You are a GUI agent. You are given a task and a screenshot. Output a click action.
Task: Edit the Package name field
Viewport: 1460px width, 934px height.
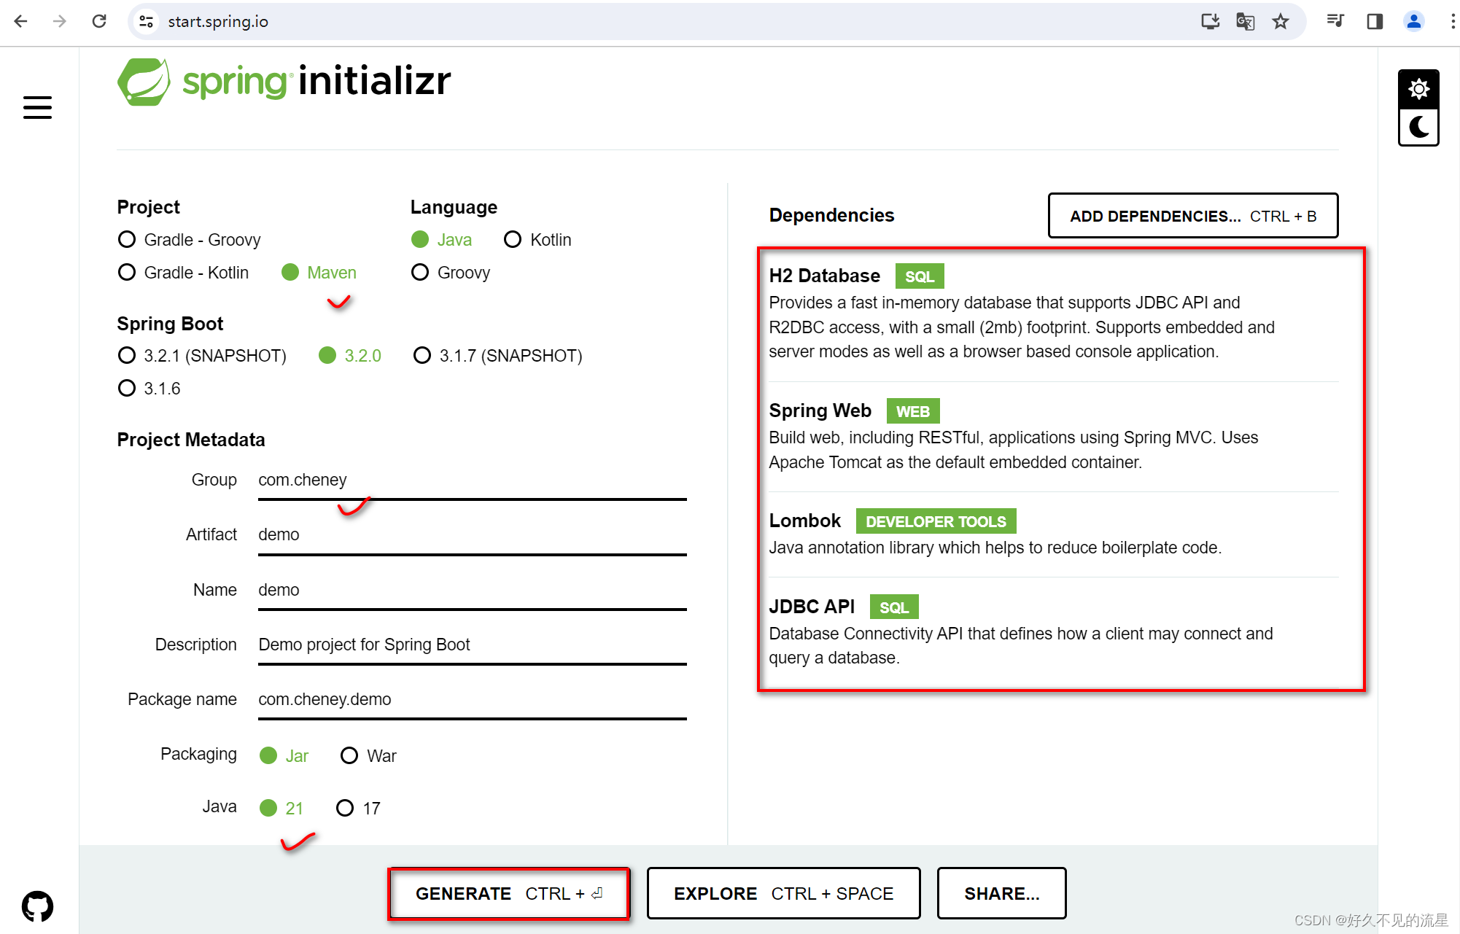(x=473, y=700)
